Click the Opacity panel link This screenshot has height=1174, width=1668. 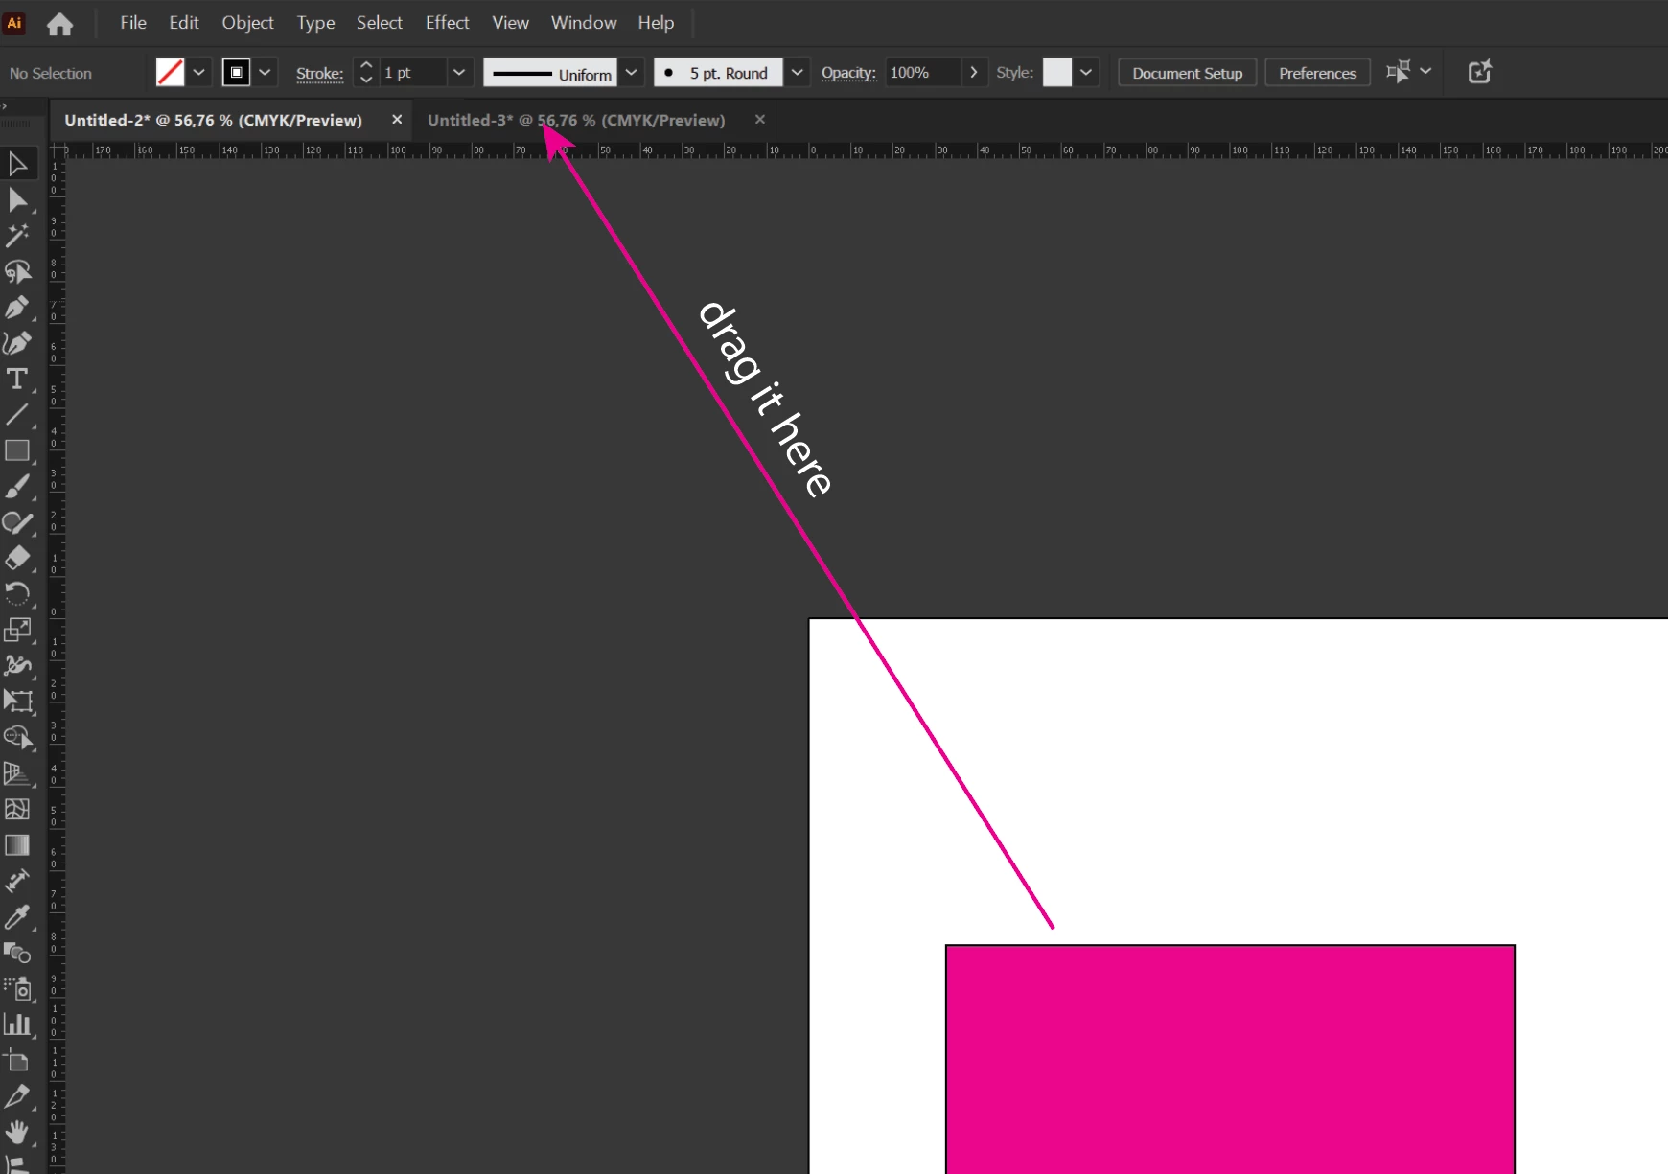click(x=848, y=73)
